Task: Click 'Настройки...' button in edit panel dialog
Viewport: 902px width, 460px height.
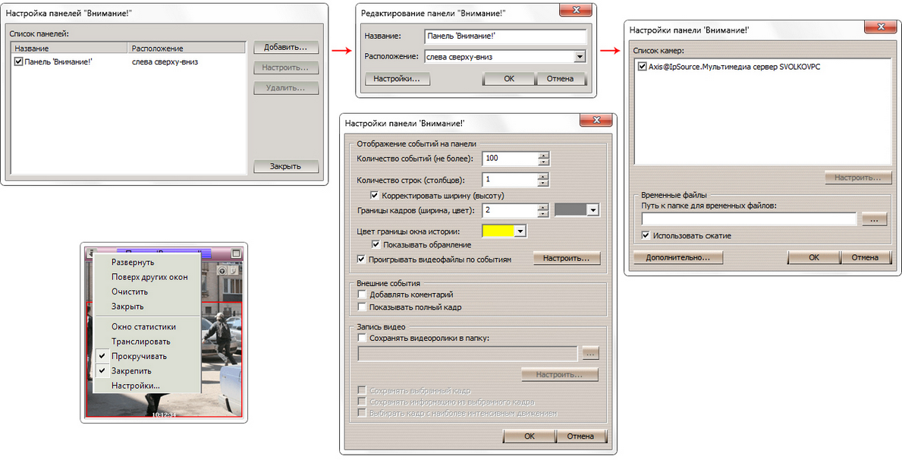Action: click(398, 78)
